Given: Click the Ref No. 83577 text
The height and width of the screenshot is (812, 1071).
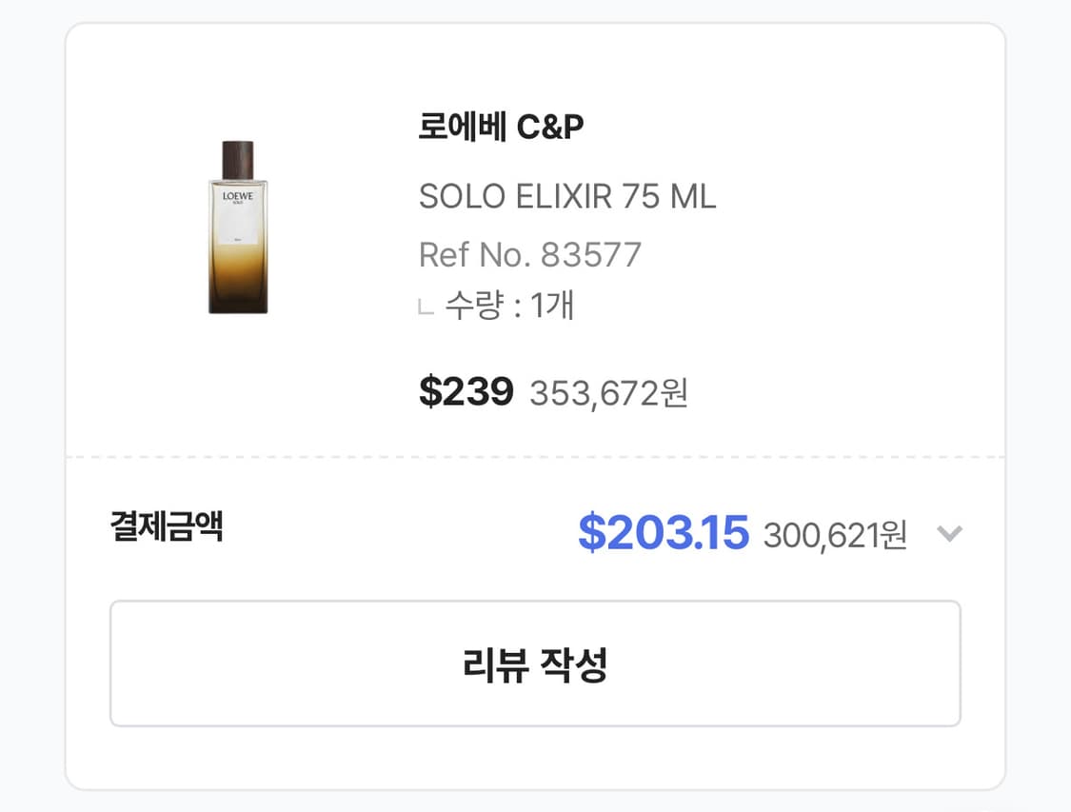Looking at the screenshot, I should (530, 254).
